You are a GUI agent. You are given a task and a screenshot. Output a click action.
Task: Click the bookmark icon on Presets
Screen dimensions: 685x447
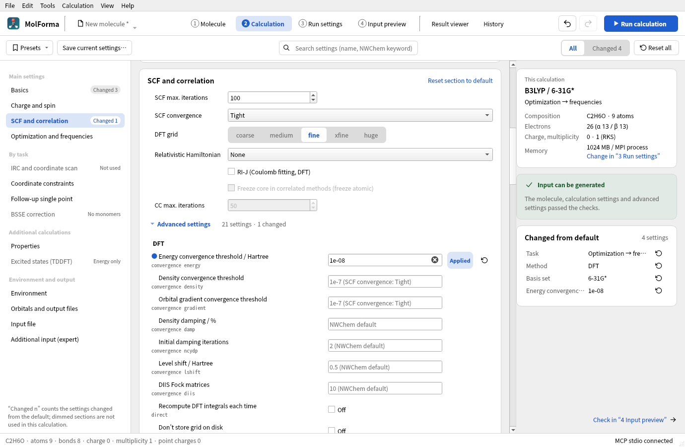point(15,48)
